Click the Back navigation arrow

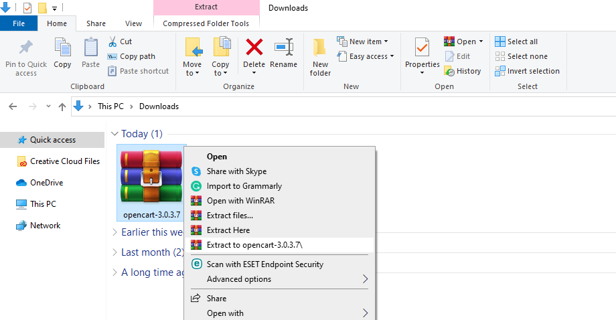[13, 106]
